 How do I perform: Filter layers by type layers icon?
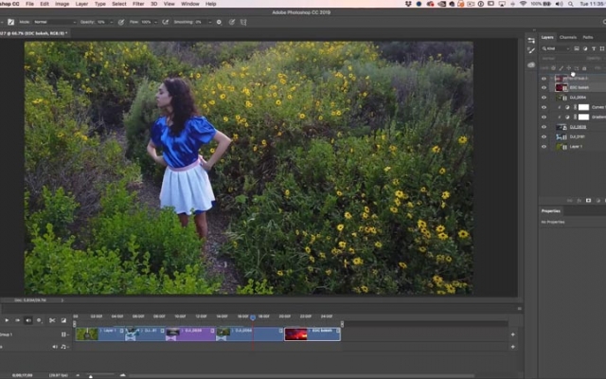point(594,48)
